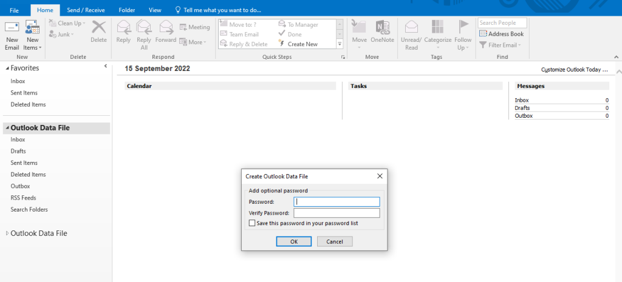Expand the Quick Steps gallery
Image resolution: width=622 pixels, height=282 pixels.
tap(340, 44)
